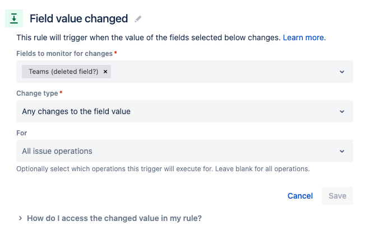
Task: Click the green Field value changed trigger icon
Action: pyautogui.click(x=14, y=18)
